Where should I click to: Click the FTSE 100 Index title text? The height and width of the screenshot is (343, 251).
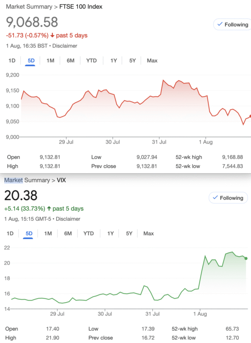click(81, 7)
